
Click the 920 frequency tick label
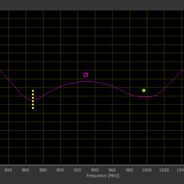click(77, 170)
